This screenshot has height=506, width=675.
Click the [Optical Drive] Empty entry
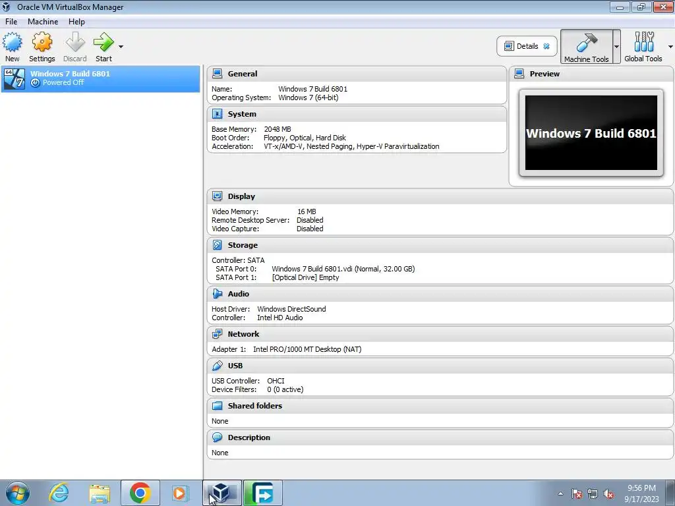[x=306, y=277]
